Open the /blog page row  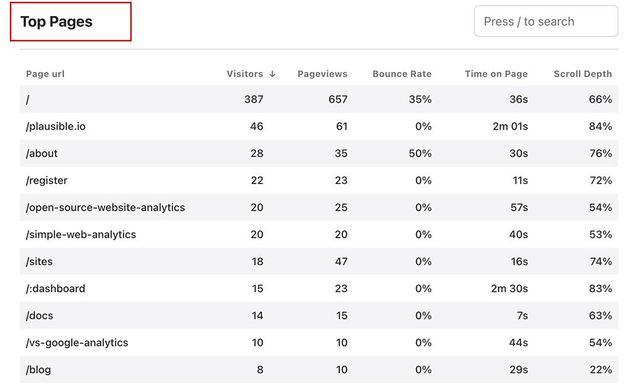[38, 369]
